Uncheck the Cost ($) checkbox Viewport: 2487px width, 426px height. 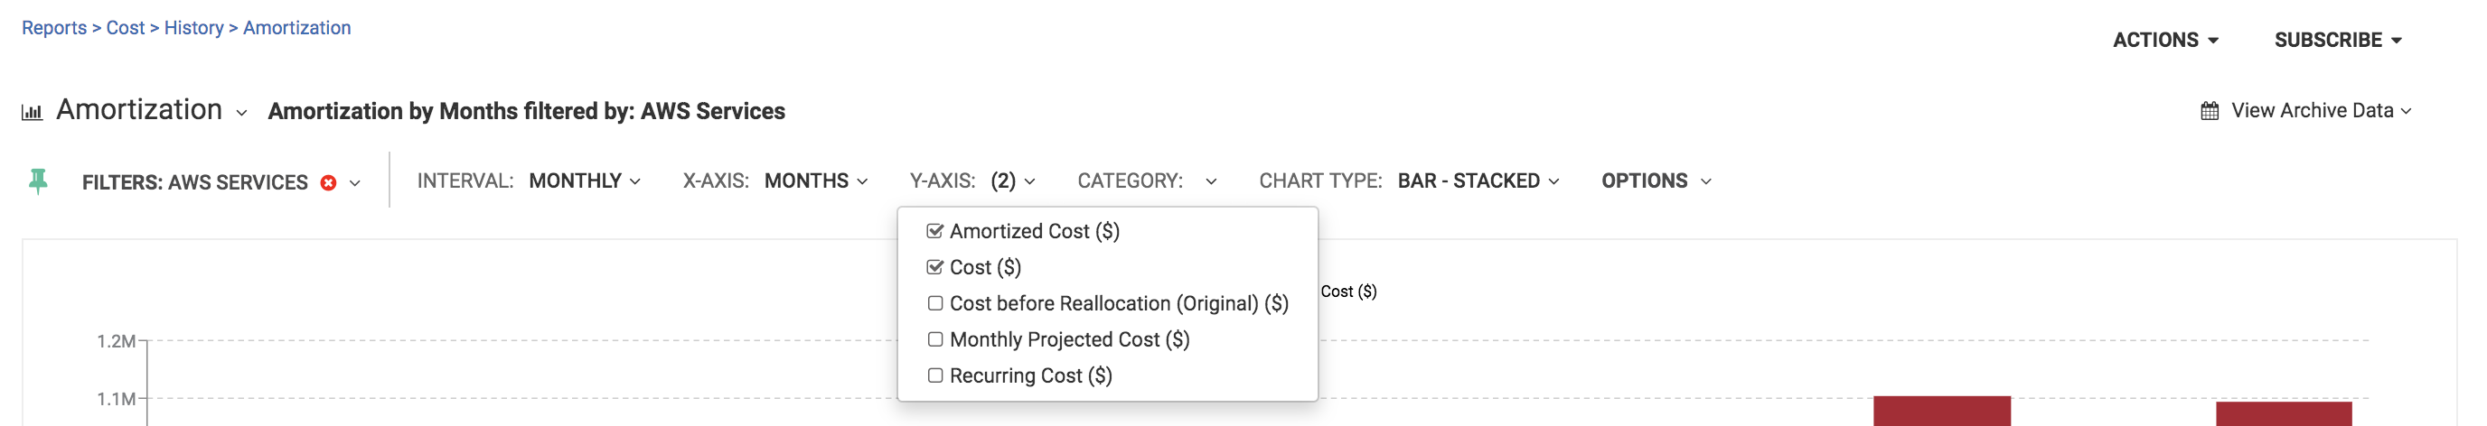click(934, 267)
